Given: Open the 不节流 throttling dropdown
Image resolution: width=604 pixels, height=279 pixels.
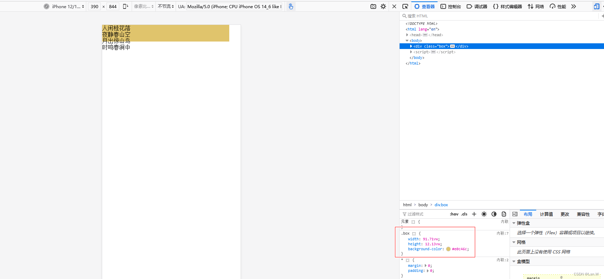Looking at the screenshot, I should (x=166, y=6).
